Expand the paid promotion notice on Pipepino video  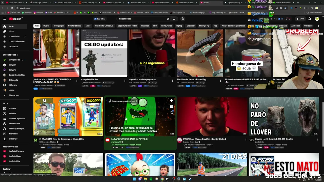click(124, 101)
